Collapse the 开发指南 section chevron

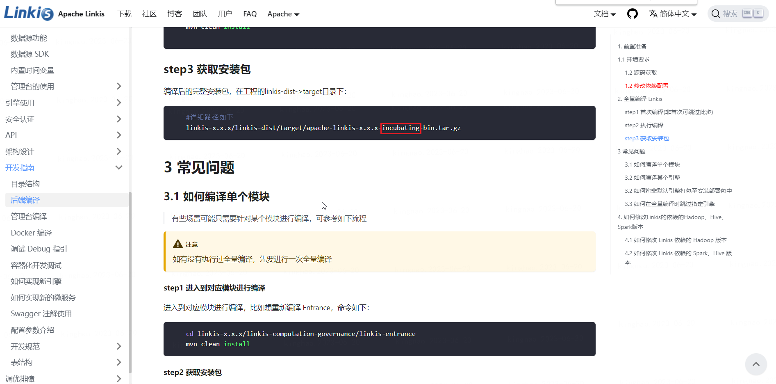119,167
